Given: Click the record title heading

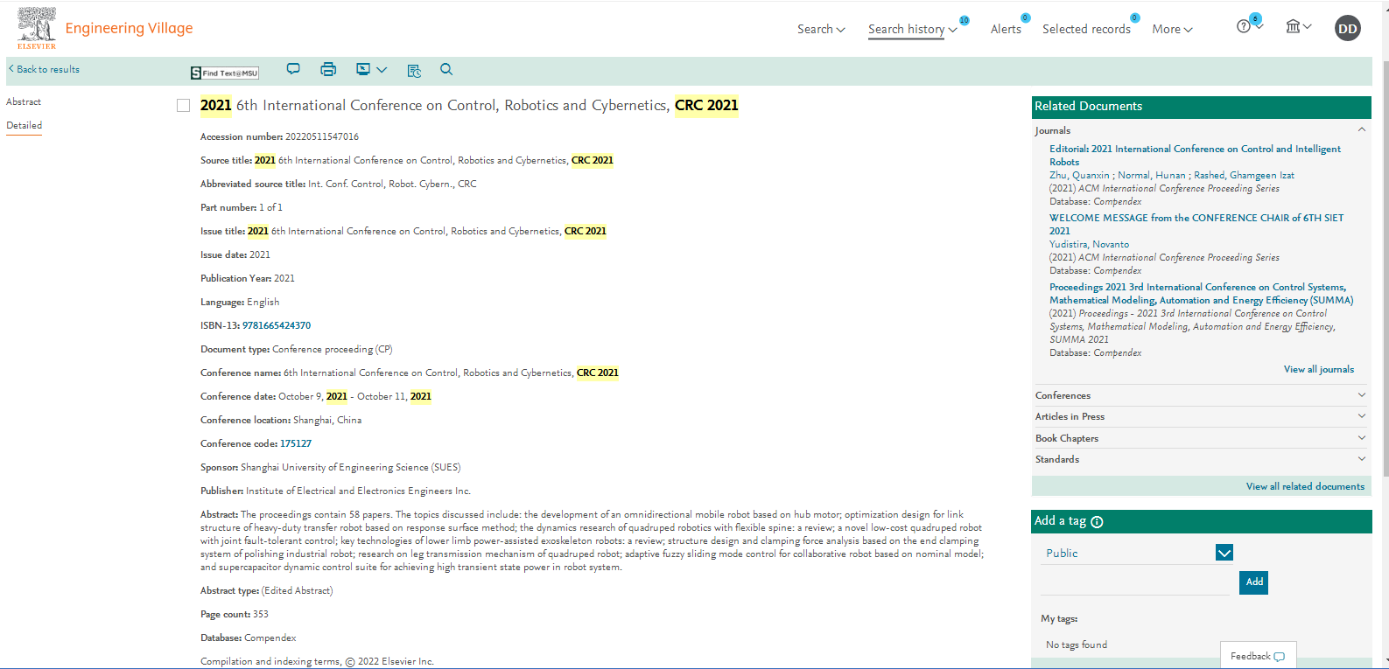Looking at the screenshot, I should [x=469, y=106].
